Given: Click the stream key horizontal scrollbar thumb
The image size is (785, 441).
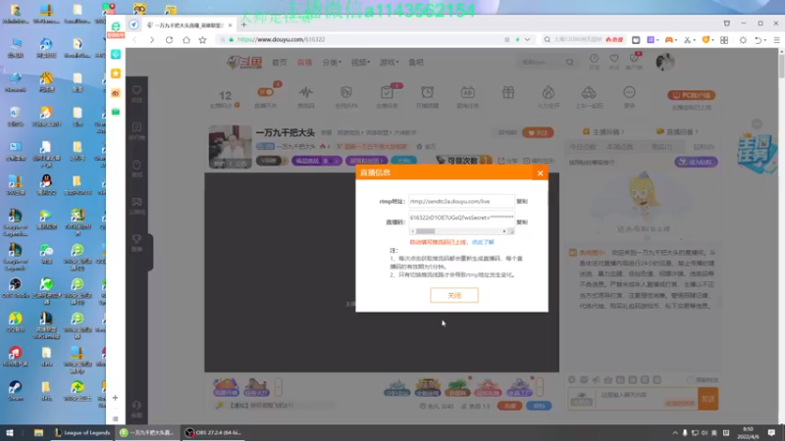Looking at the screenshot, I should tap(426, 231).
